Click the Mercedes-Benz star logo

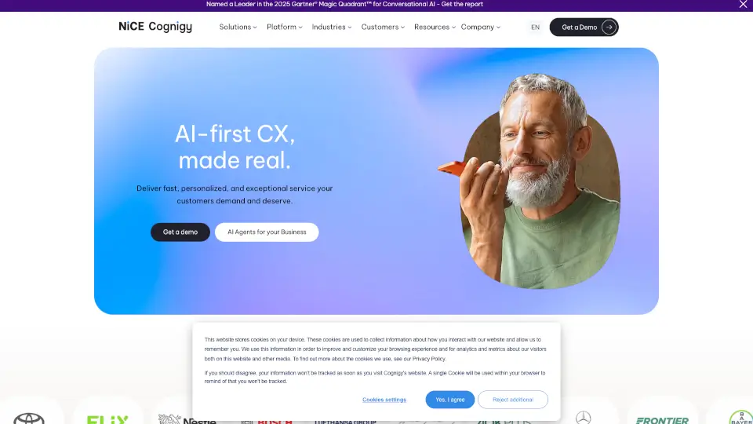(583, 418)
